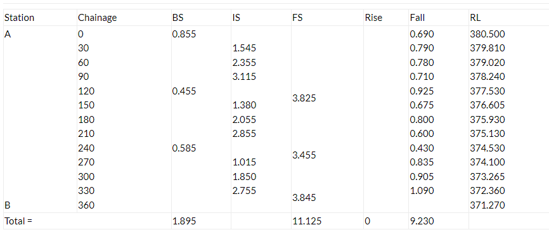Click RL value 371.270
This screenshot has height=232, width=549.
488,205
